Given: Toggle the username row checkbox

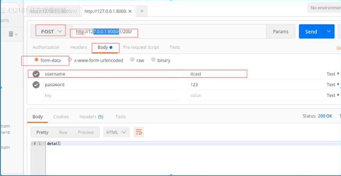Looking at the screenshot, I should click(36, 74).
